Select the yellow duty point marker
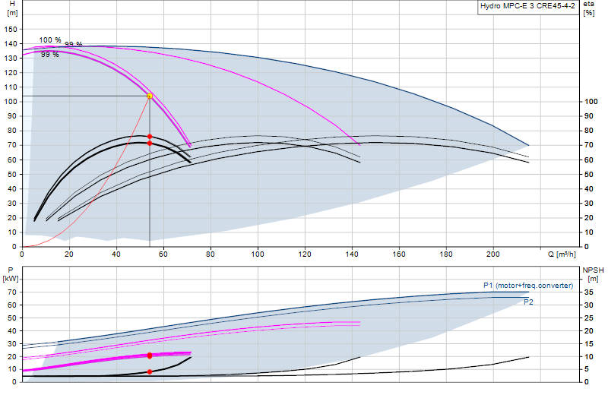Viewport: 608px width, 395px height. pyautogui.click(x=150, y=96)
